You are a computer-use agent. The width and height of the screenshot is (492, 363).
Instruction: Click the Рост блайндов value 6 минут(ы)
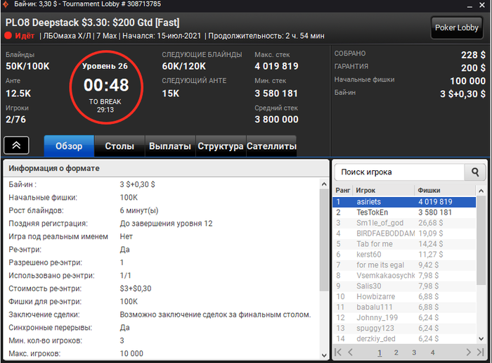click(139, 210)
